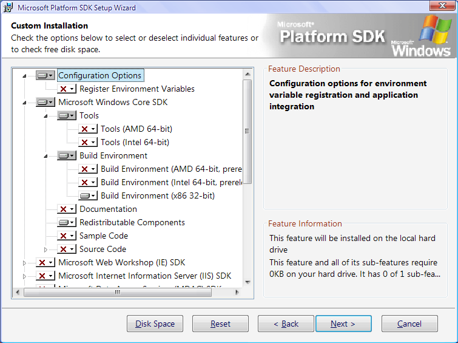This screenshot has height=343, width=458.
Task: Open install-state dropdown for Configuration Options
Action: (45, 75)
